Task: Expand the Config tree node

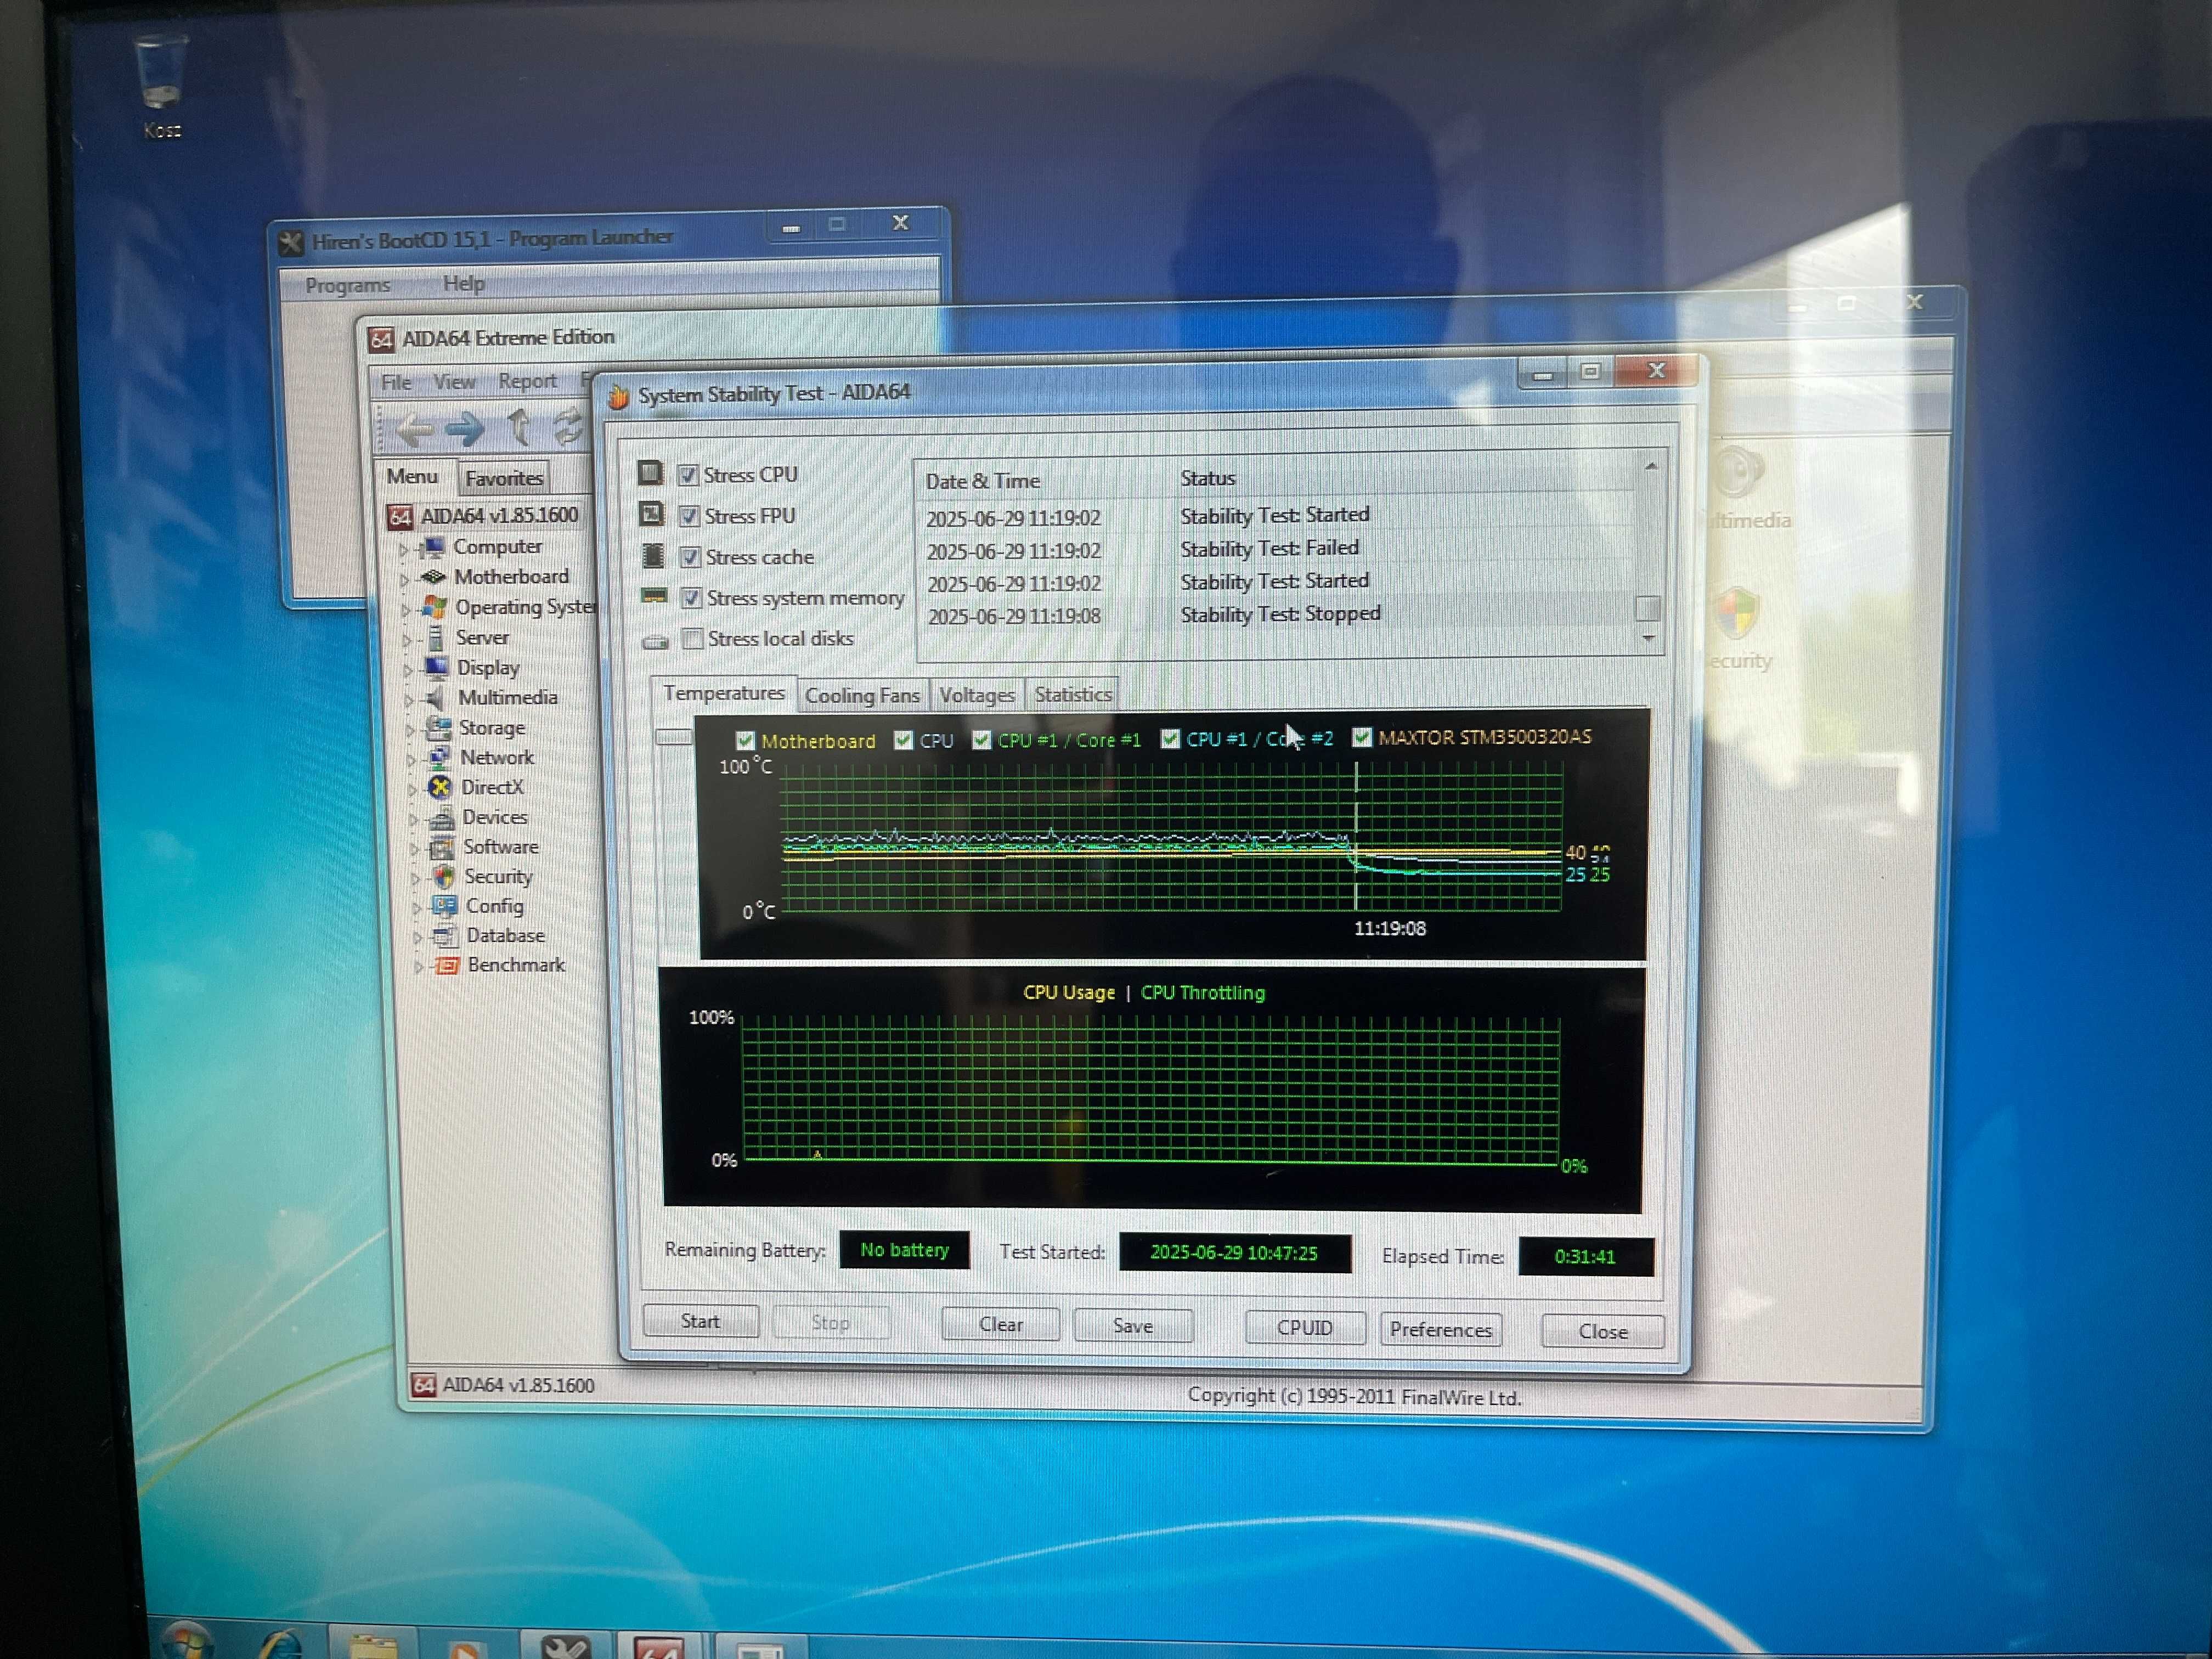Action: tap(417, 908)
